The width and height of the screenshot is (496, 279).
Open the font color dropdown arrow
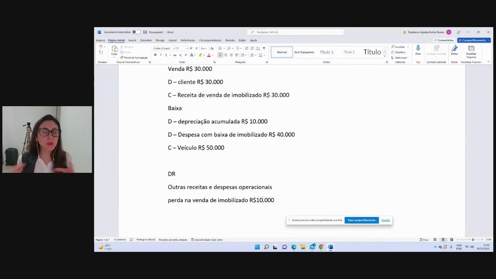point(213,55)
